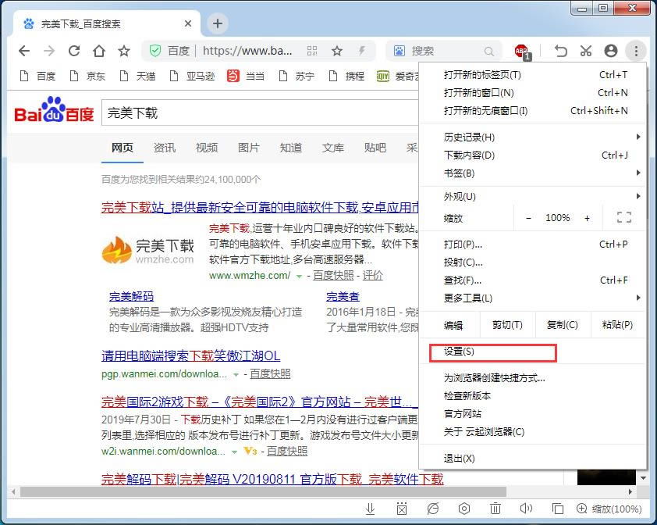The image size is (657, 525).
Task: Select 打开新的窗口(N) menu item
Action: pyautogui.click(x=532, y=92)
